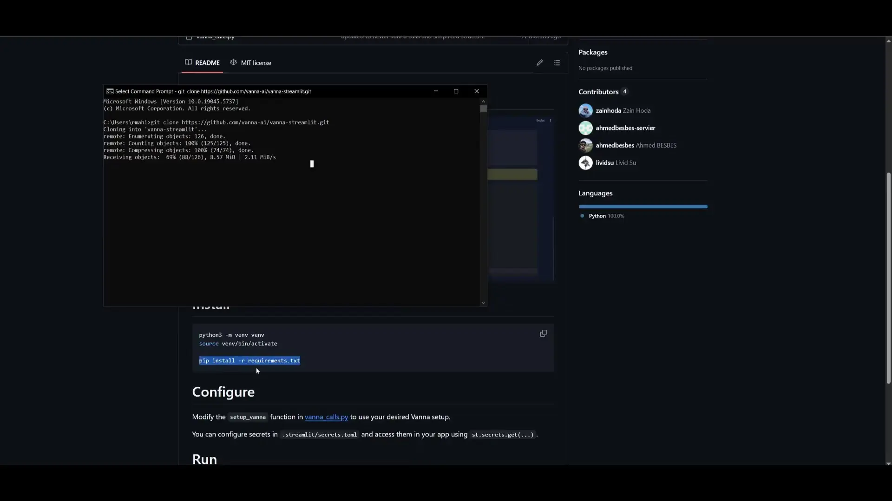
Task: Open the Packages heading link
Action: pos(593,52)
